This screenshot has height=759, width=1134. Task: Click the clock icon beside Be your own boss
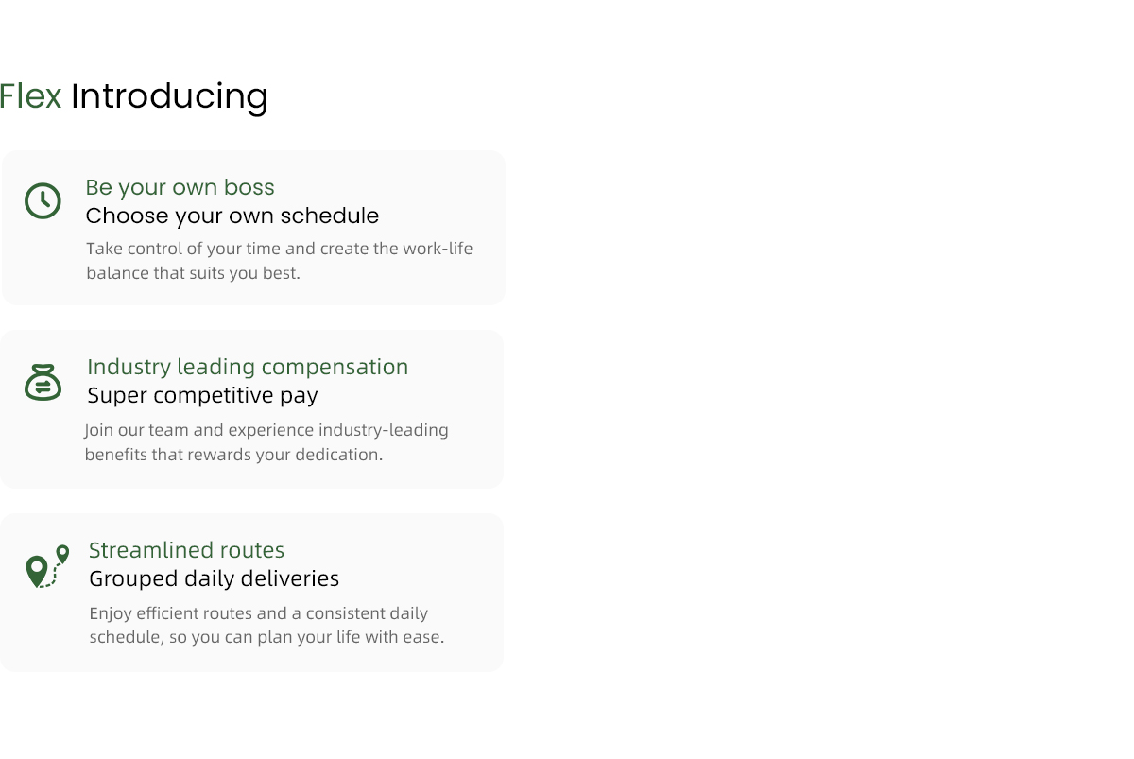pyautogui.click(x=43, y=201)
